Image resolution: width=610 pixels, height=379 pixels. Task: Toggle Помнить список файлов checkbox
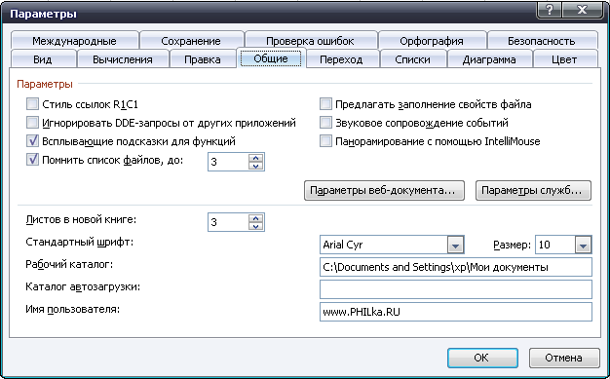click(33, 160)
